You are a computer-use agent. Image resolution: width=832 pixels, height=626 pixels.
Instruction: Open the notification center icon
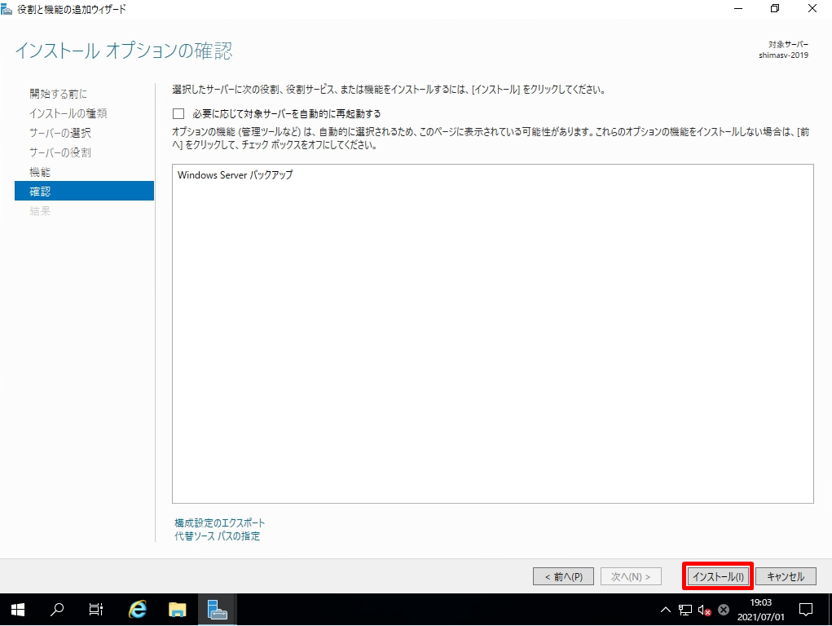click(806, 610)
